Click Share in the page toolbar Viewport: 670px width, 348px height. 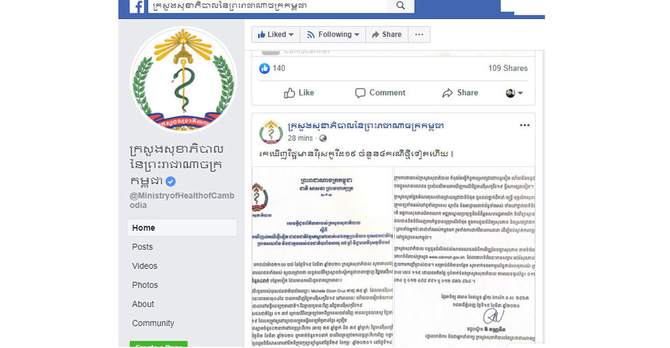pyautogui.click(x=387, y=34)
